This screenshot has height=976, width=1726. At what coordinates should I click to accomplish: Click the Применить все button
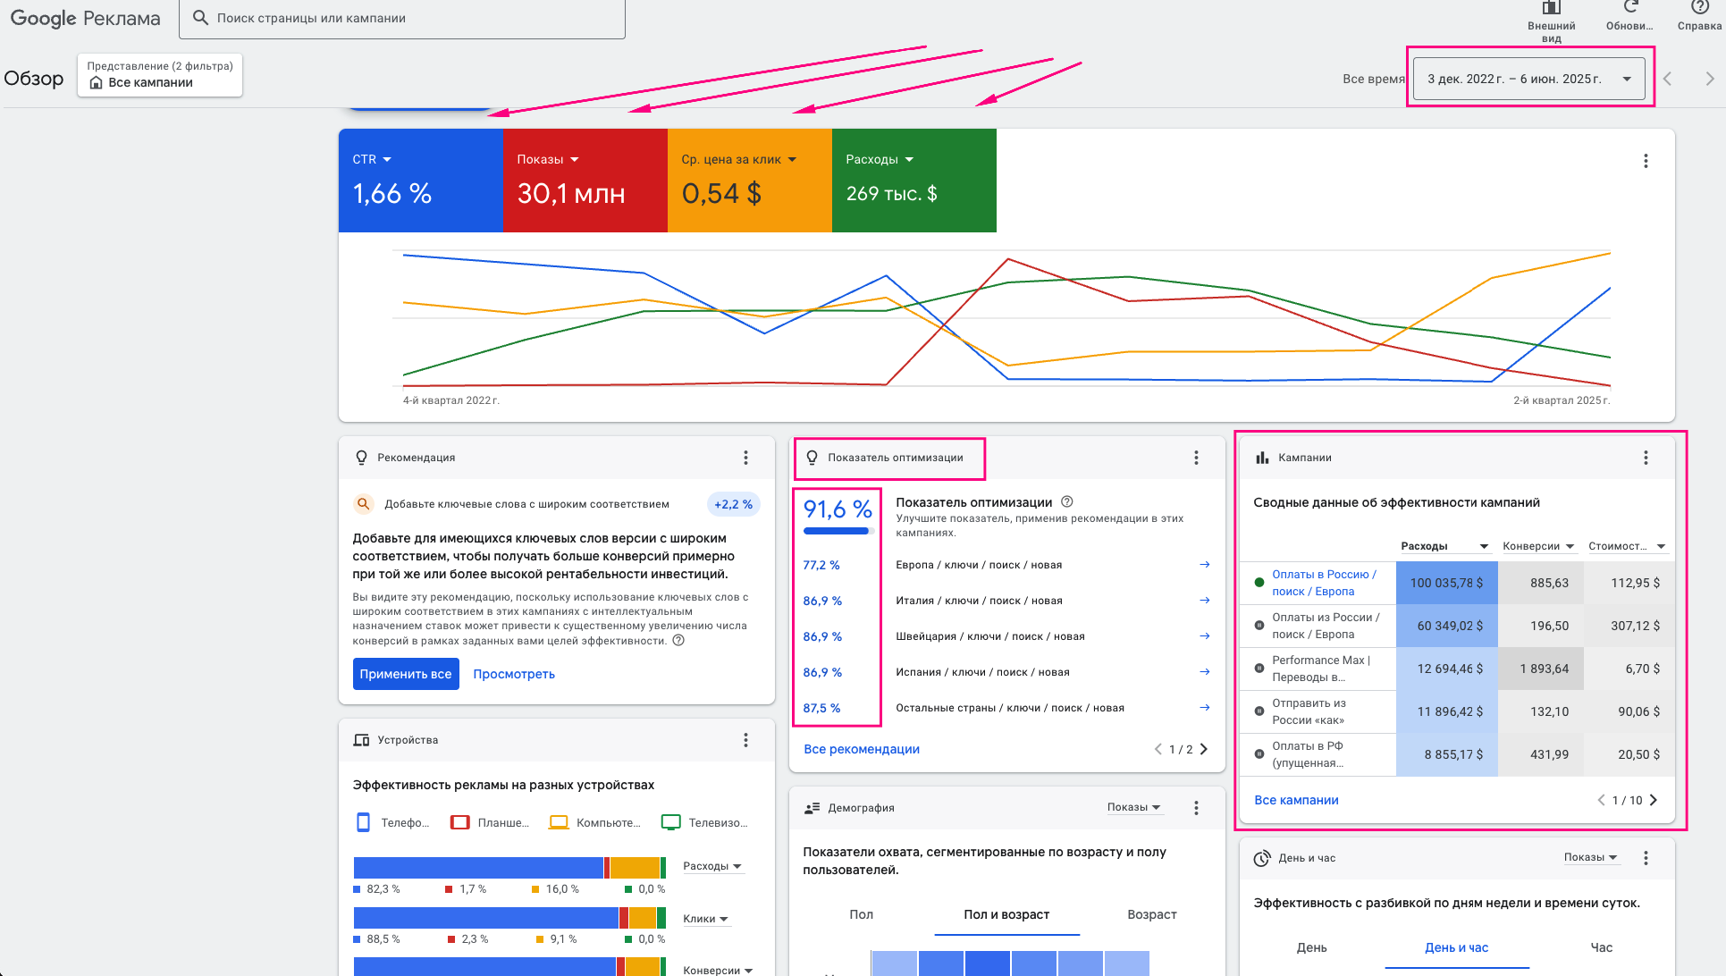pyautogui.click(x=406, y=673)
